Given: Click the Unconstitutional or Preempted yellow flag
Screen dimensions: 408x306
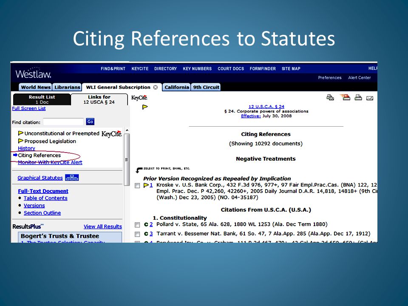Looking at the screenshot, I should coord(20,133).
